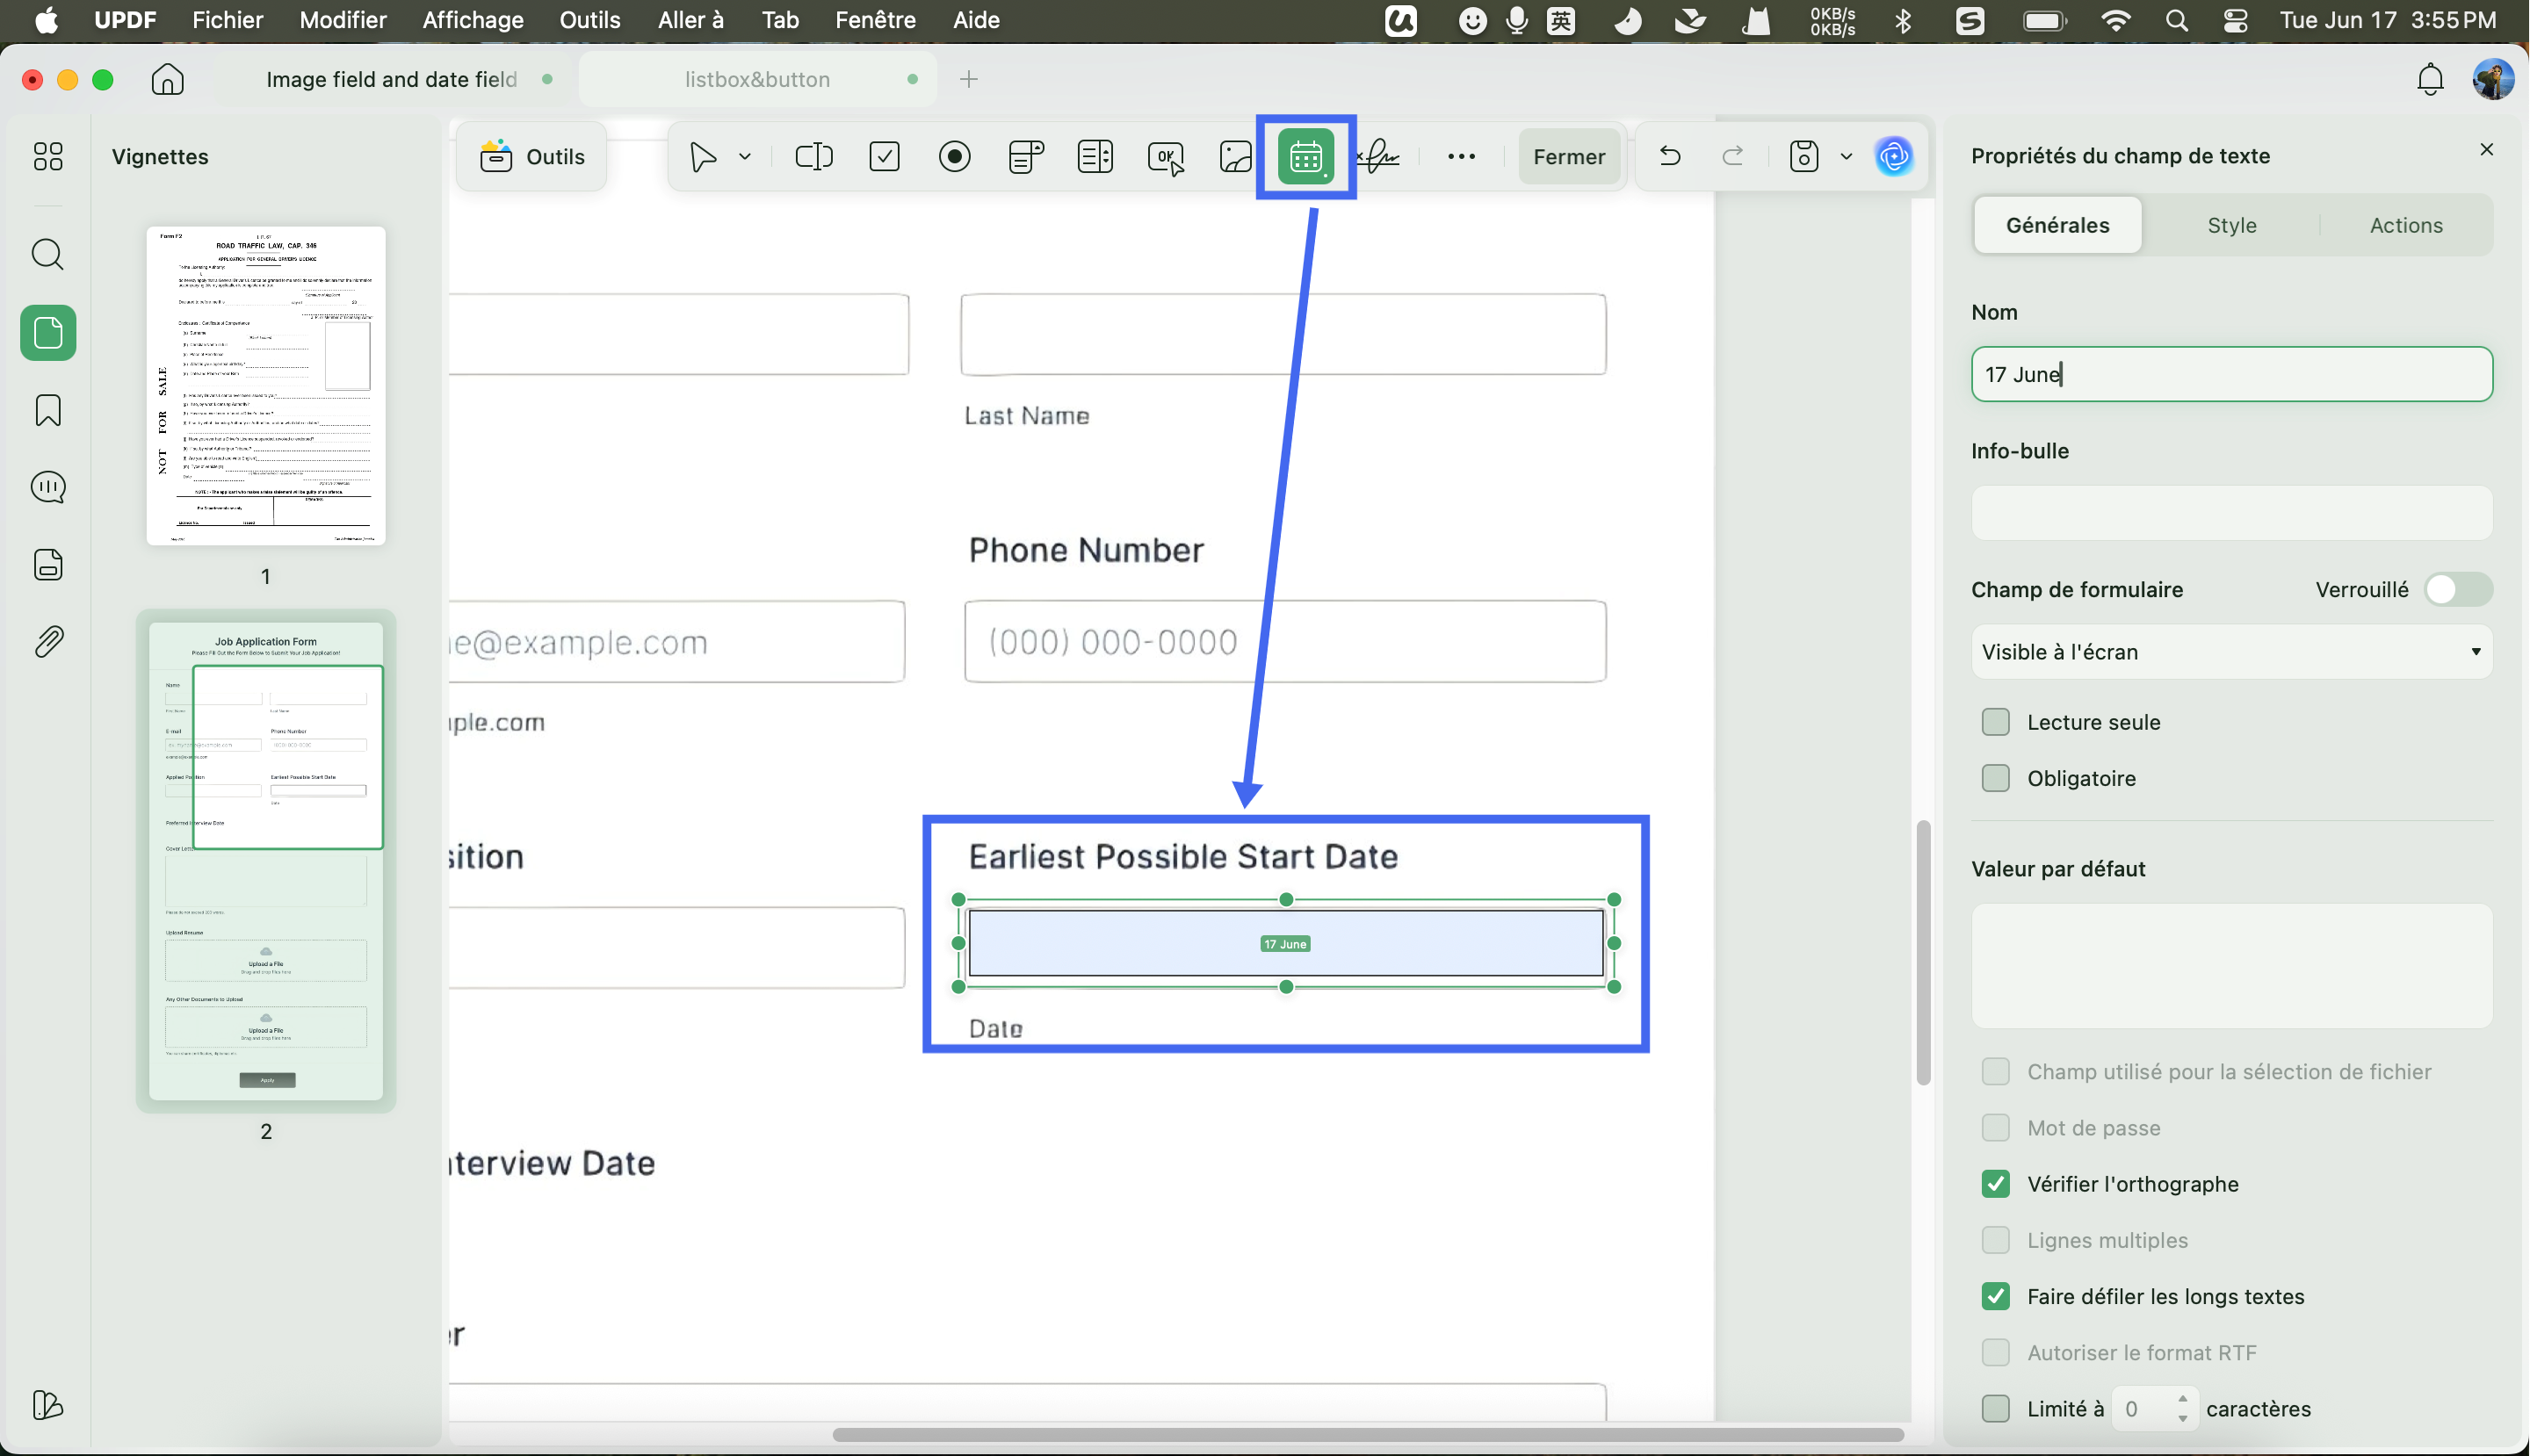Viewport: 2530px width, 1456px height.
Task: Select the signature field tool
Action: pos(1379,156)
